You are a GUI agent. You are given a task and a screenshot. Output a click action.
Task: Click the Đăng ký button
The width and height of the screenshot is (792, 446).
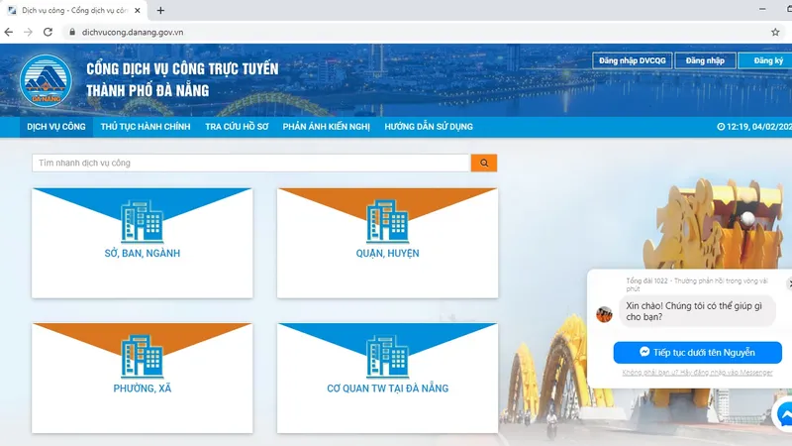765,60
